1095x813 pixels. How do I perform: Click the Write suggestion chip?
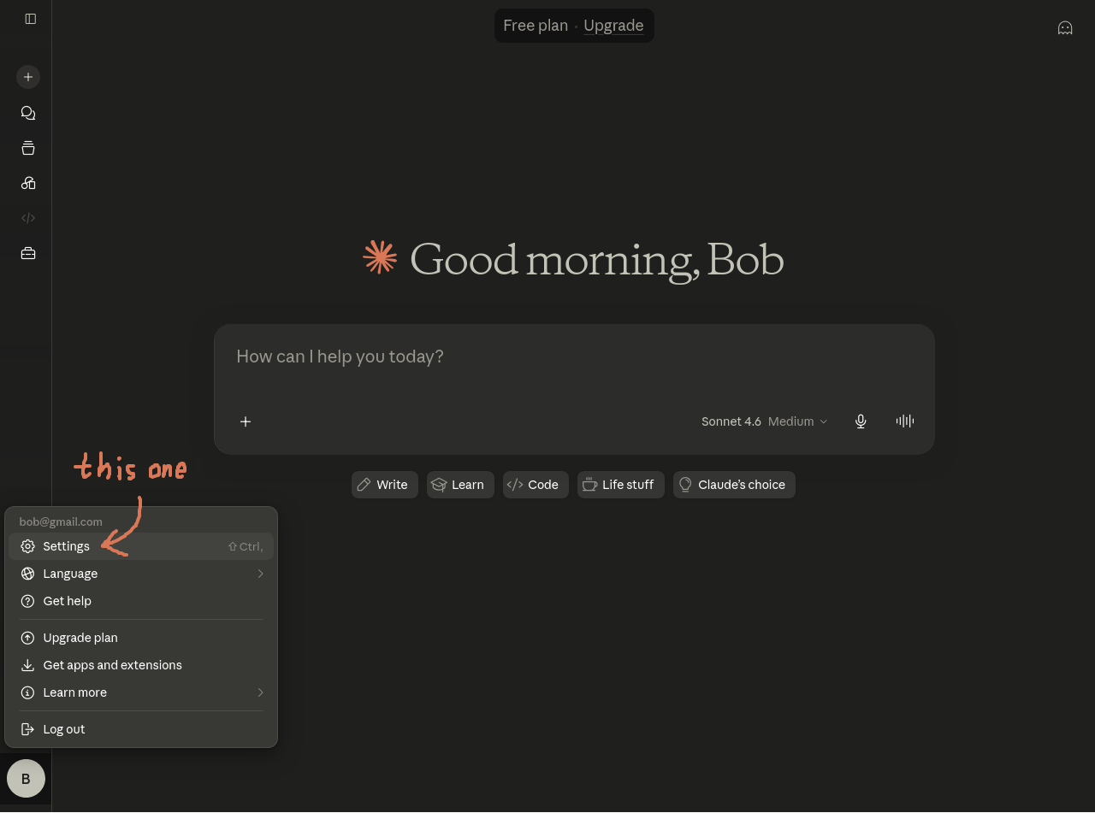click(x=385, y=485)
